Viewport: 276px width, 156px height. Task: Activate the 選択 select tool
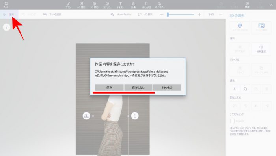pyautogui.click(x=9, y=15)
